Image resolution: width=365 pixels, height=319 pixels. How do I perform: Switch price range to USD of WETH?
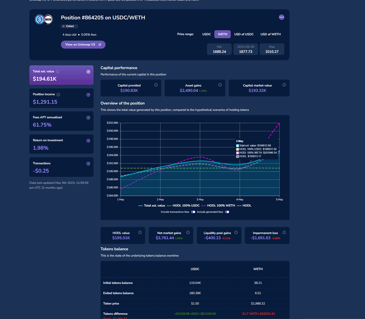[270, 34]
